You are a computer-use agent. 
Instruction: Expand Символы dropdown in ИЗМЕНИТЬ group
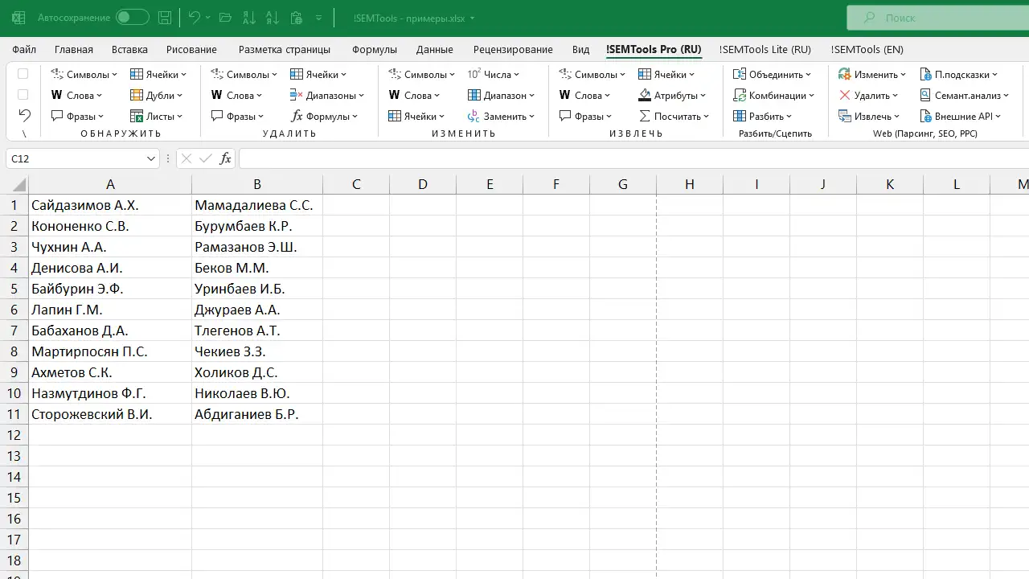pyautogui.click(x=421, y=74)
